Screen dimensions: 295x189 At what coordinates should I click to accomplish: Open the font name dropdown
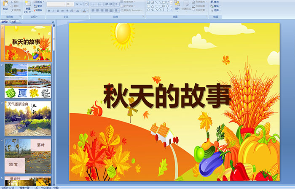[63, 4]
